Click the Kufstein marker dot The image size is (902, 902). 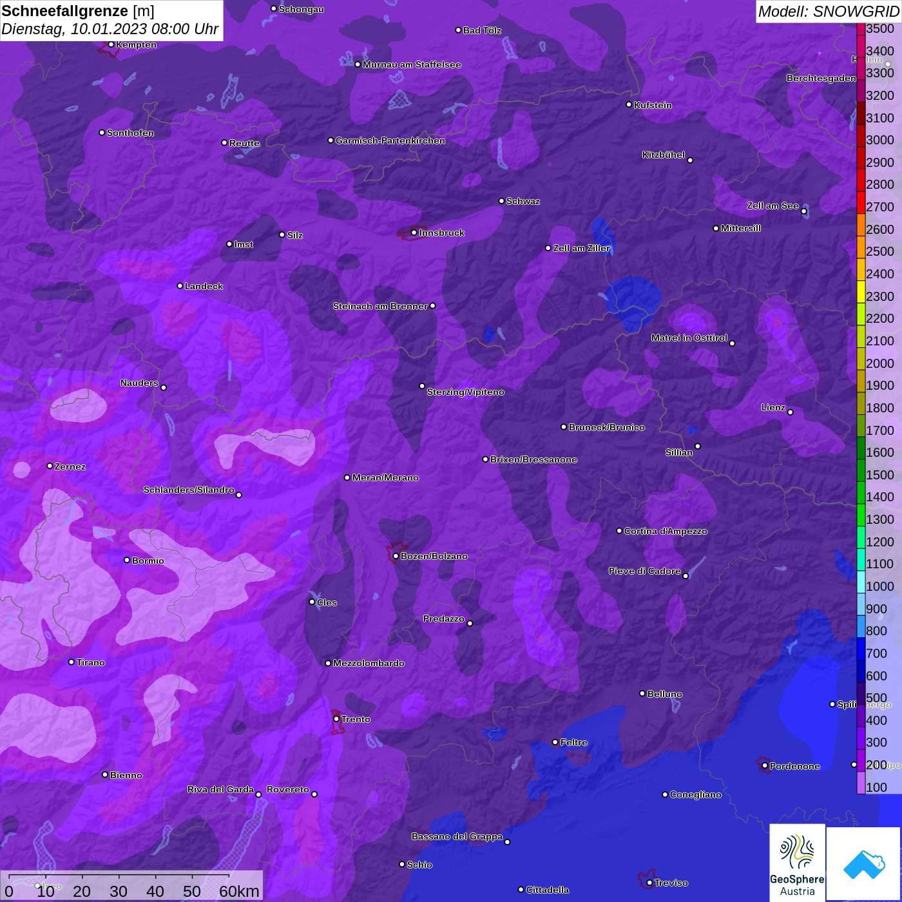pos(629,104)
